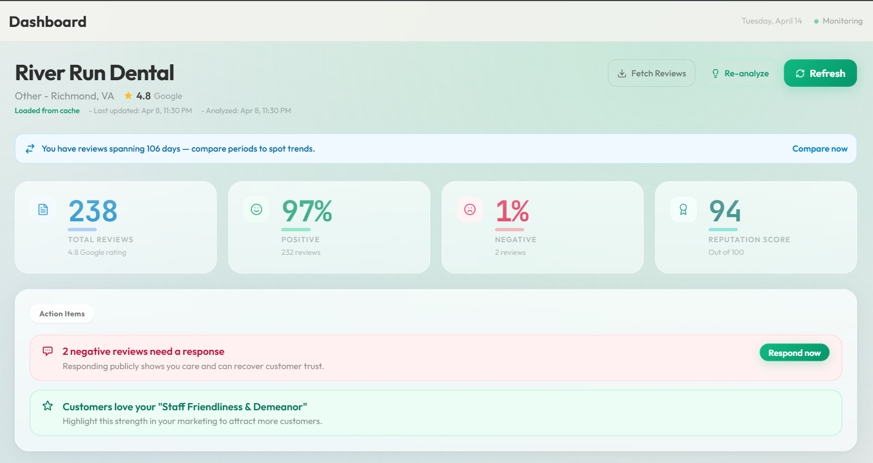
Task: Click the document icon in Total Reviews card
Action: (x=43, y=209)
